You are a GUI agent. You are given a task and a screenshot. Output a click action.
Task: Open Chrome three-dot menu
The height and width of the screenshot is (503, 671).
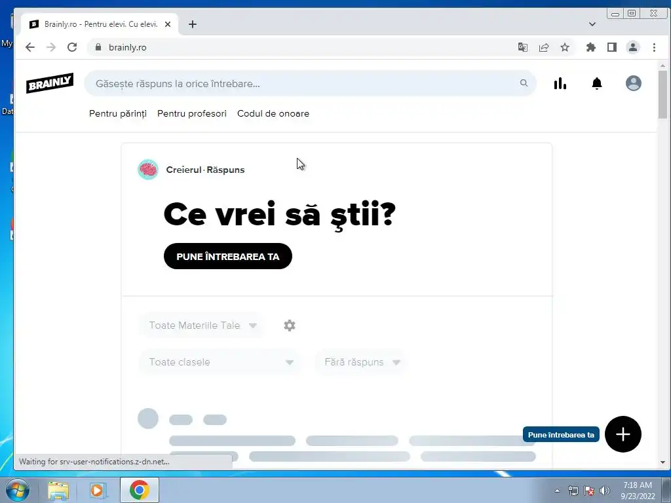[654, 47]
